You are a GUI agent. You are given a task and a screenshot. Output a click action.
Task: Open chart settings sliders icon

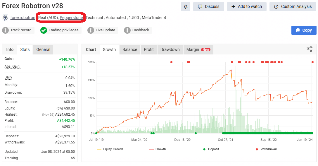coord(310,49)
